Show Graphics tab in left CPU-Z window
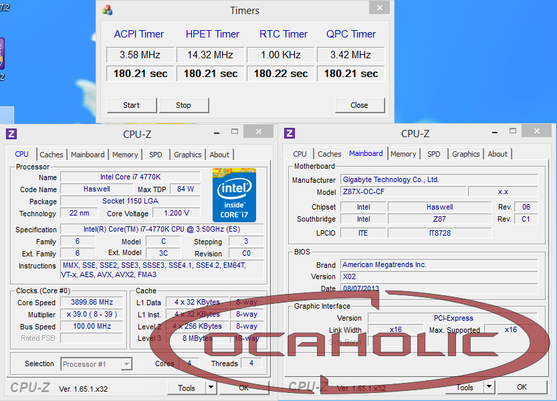This screenshot has height=401, width=557. [187, 155]
